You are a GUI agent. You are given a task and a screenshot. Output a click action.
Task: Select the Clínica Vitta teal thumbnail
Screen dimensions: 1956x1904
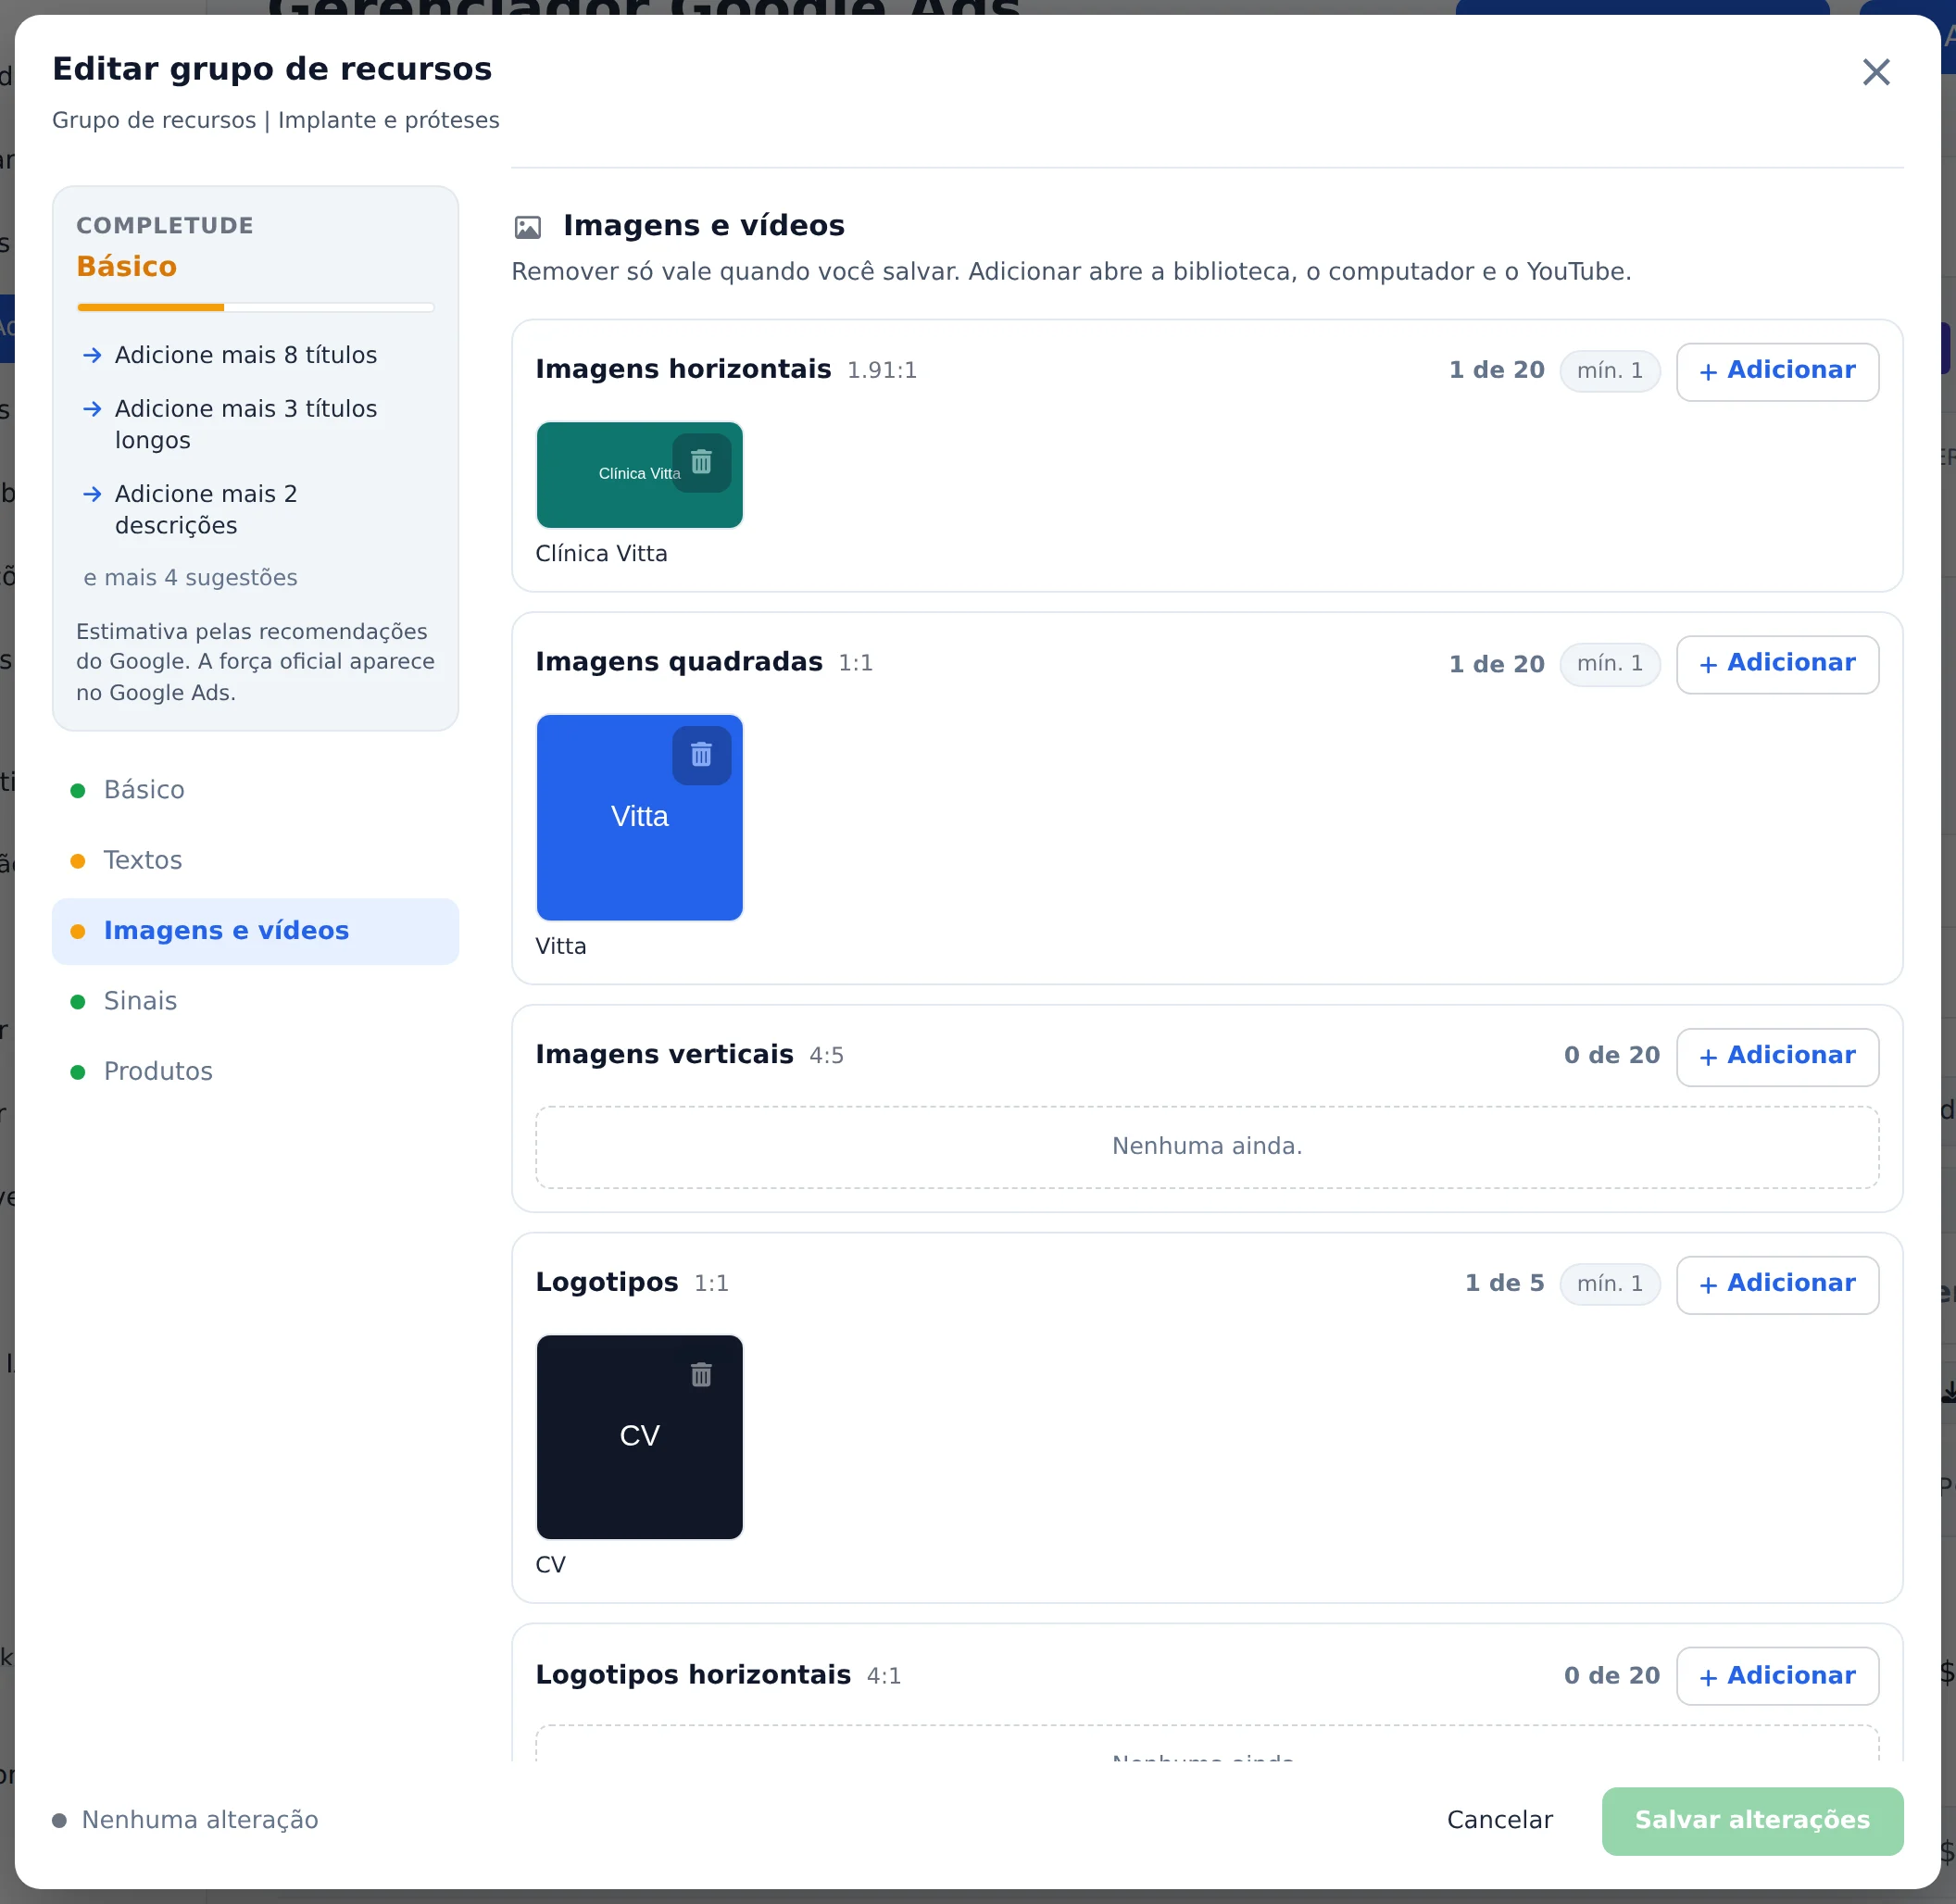(639, 475)
